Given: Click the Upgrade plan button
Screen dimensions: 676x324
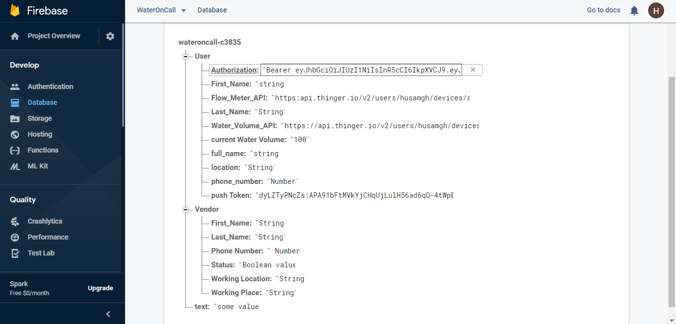Looking at the screenshot, I should tap(100, 288).
